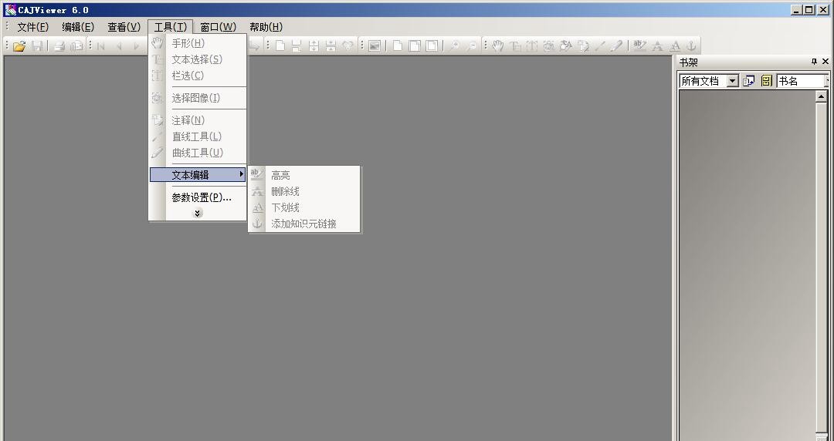Click the bookshelf scrollbar up arrow
The height and width of the screenshot is (441, 834).
point(821,96)
